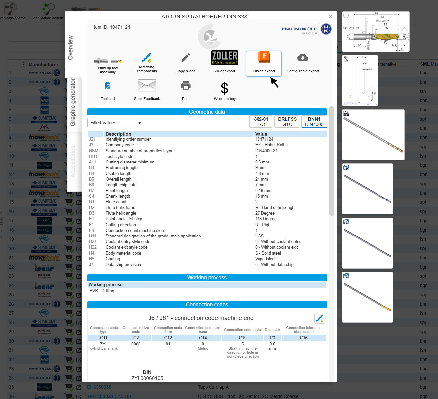Click 'Item ID: 10471124' text
The height and width of the screenshot is (399, 438).
111,27
